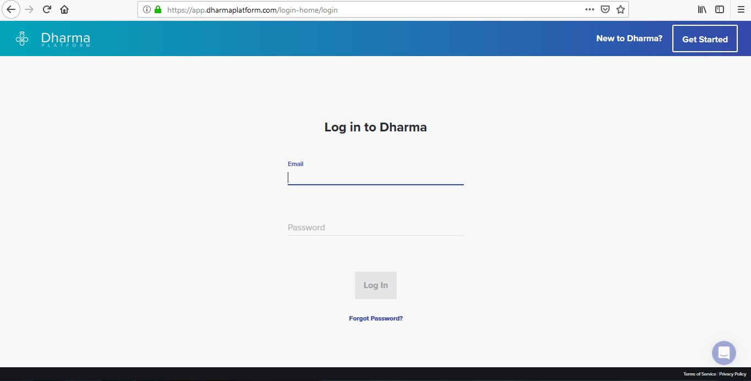The height and width of the screenshot is (381, 751).
Task: Click the browser forward arrow
Action: [29, 9]
